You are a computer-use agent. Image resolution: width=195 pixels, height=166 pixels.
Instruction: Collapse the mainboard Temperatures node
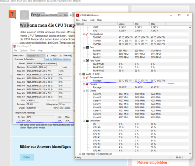point(84,34)
